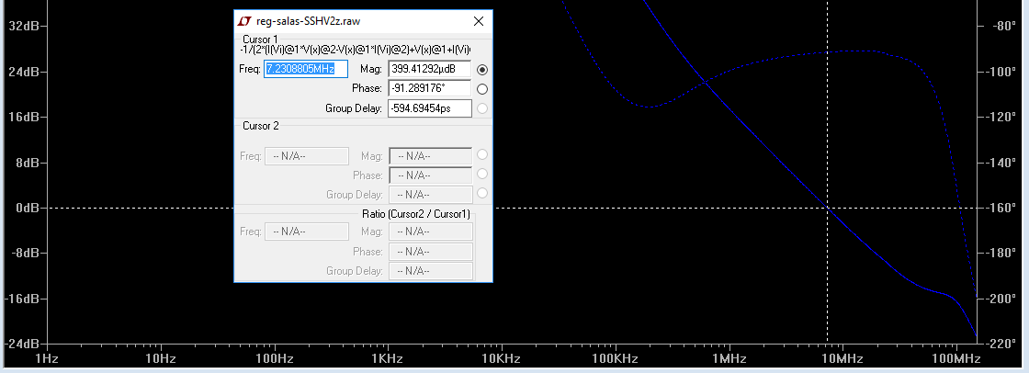Click the 0dB left axis label
This screenshot has width=1029, height=373.
click(27, 208)
